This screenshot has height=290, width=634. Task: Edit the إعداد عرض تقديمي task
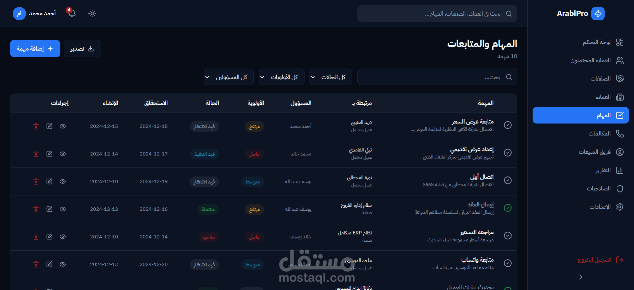click(49, 154)
